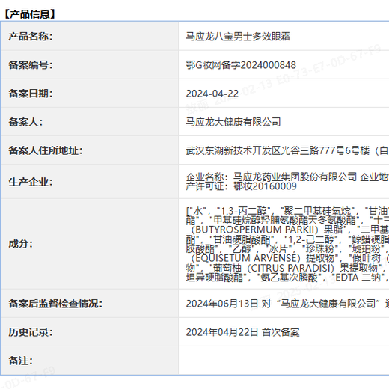
Task: Select the 备案编号 label
Action: 31,65
